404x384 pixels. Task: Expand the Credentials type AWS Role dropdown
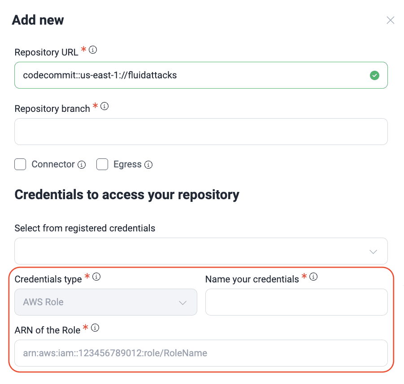[106, 302]
